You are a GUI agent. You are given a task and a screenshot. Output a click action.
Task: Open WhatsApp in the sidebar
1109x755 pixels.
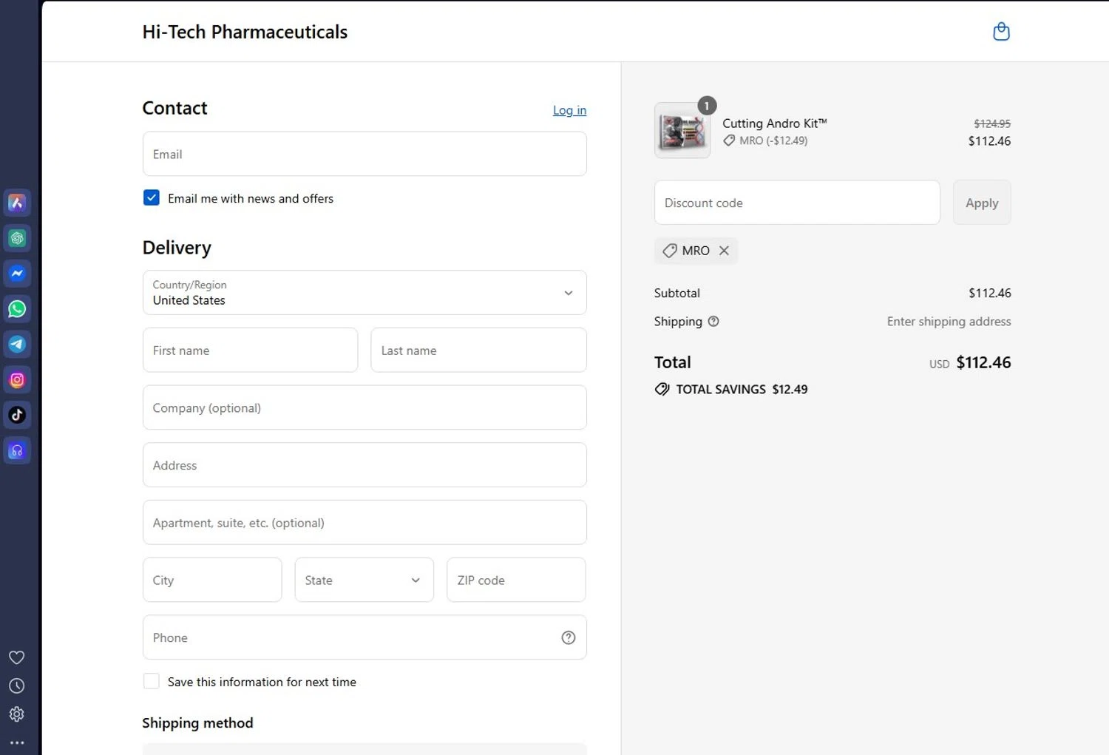[x=17, y=309]
